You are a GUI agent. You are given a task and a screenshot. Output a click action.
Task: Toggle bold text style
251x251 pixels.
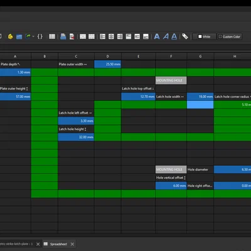157,36
